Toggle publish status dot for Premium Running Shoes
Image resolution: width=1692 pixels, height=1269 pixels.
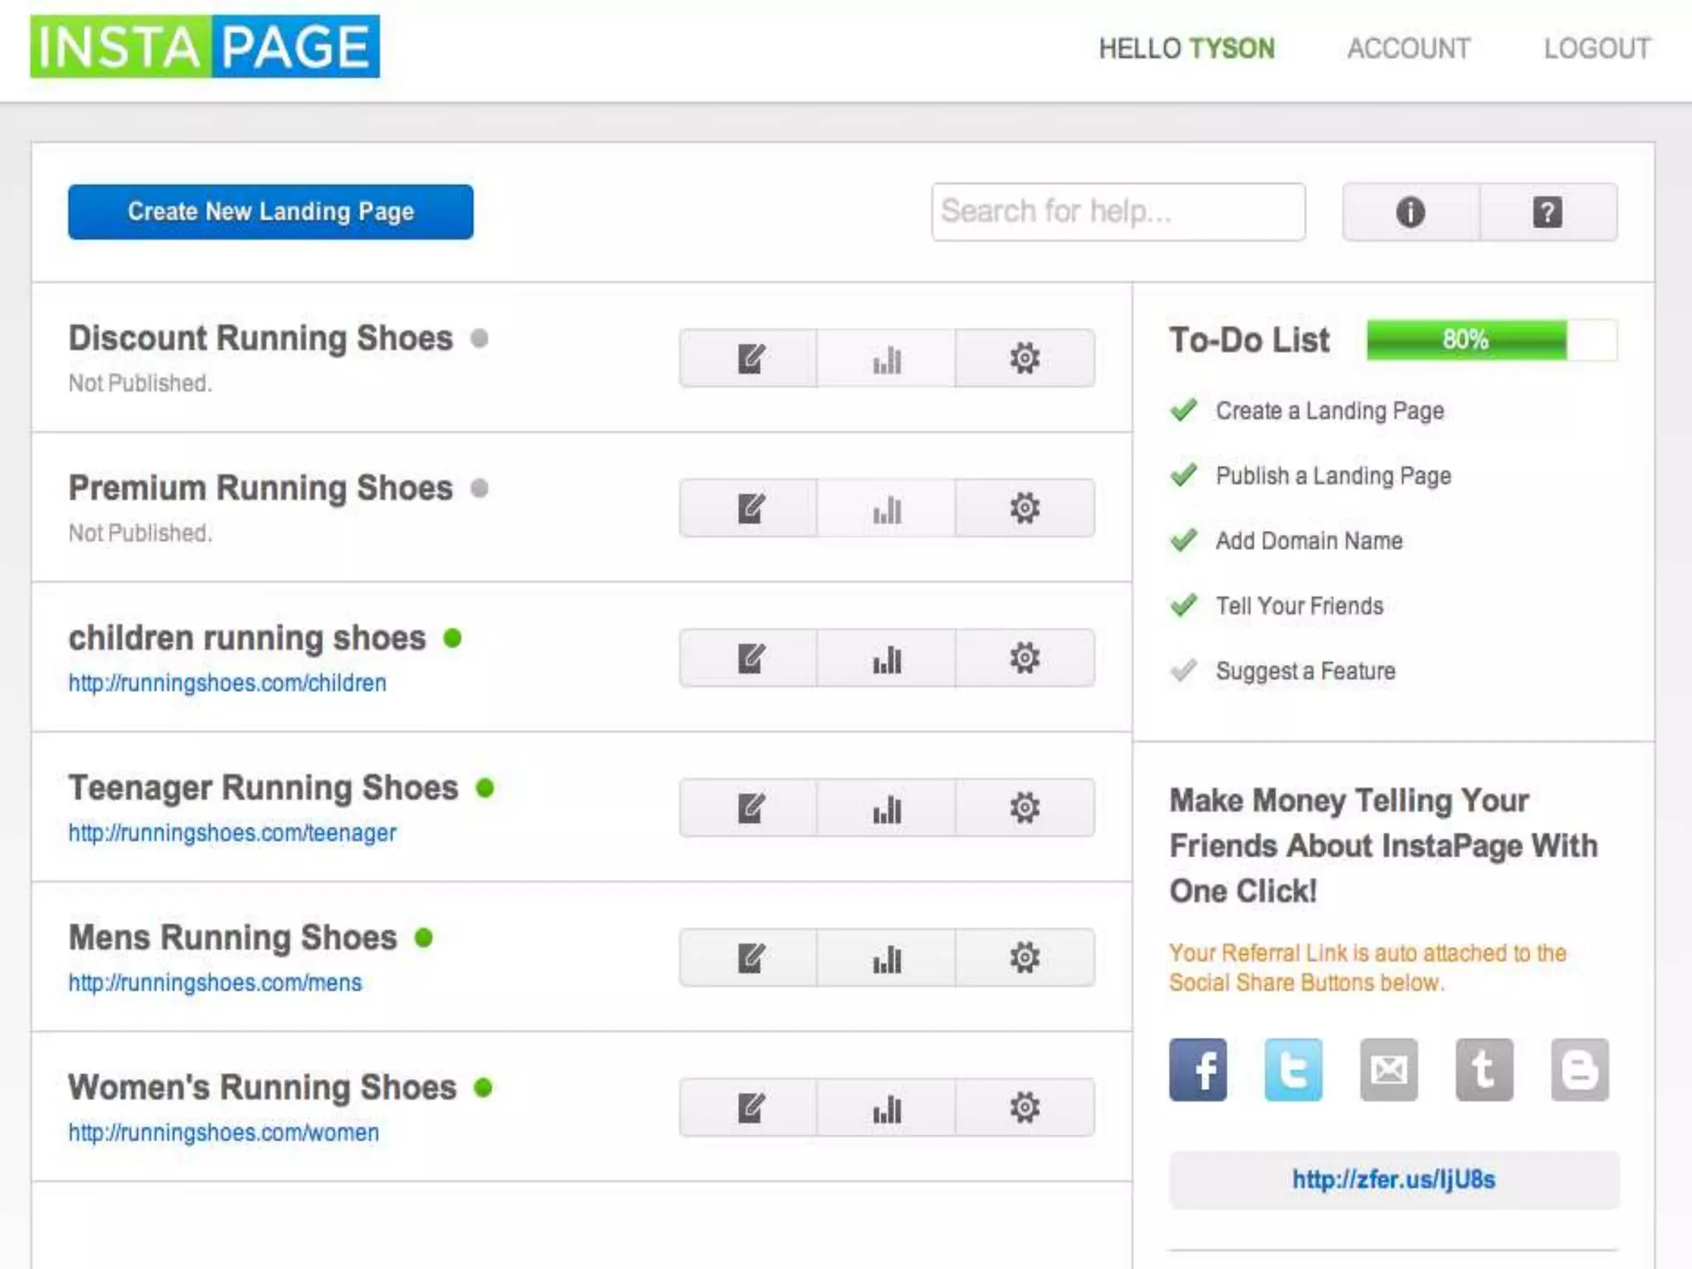tap(479, 488)
